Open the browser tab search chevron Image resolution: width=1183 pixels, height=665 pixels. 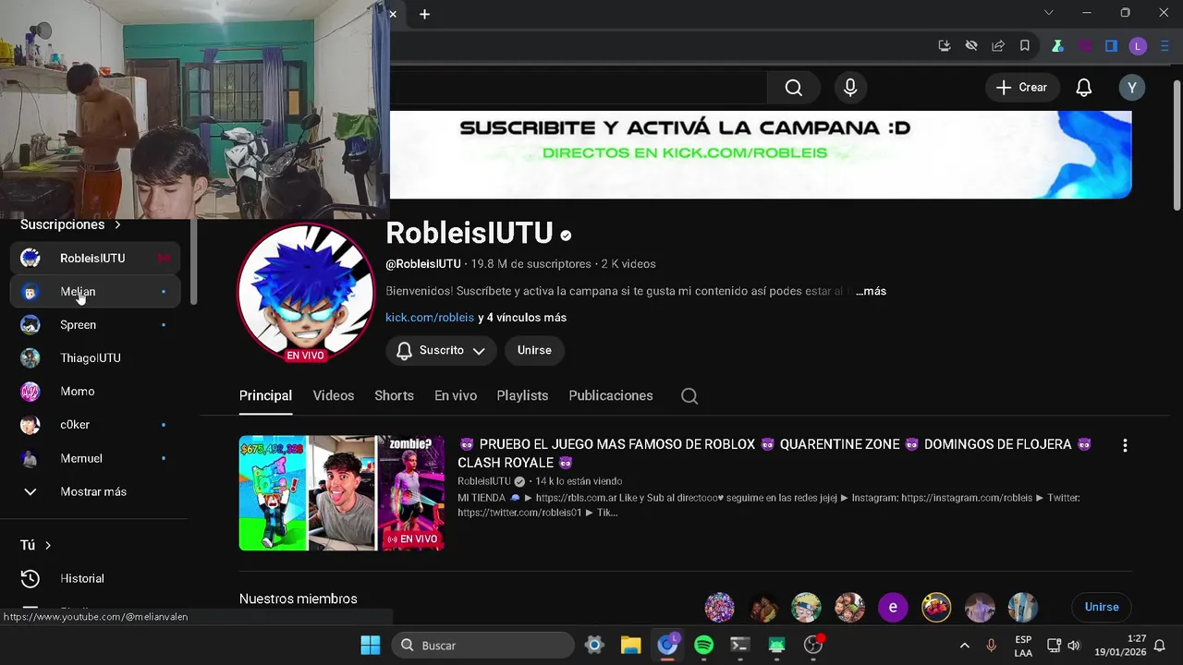(x=1048, y=13)
